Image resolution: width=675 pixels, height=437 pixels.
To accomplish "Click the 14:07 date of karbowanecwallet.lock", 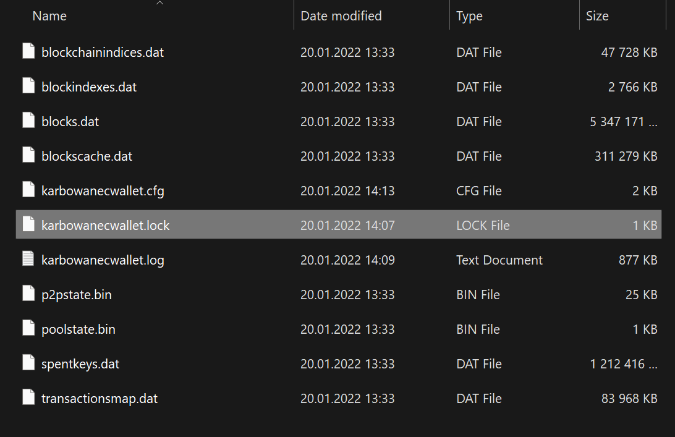I will pos(347,225).
